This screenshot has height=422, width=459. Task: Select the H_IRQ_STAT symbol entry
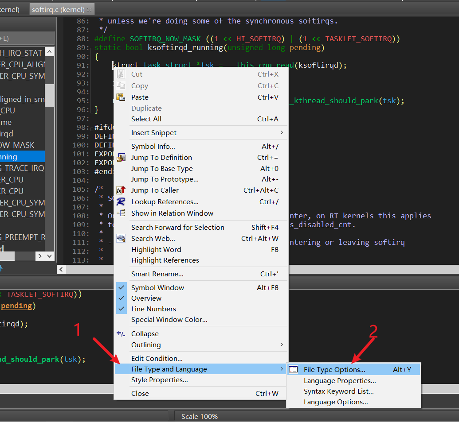(22, 53)
